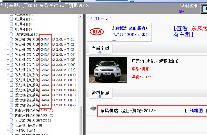Click the document icon beside 电源分布(7)
This screenshot has height=135, width=207.
[12, 19]
